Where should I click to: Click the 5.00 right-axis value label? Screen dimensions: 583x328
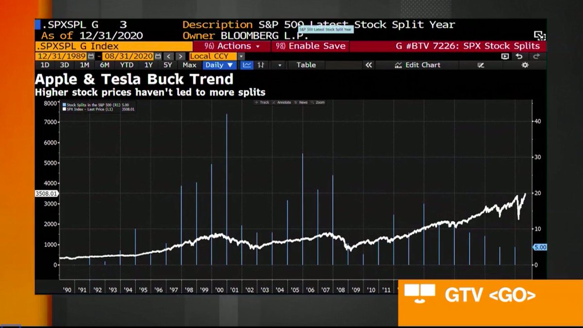point(540,247)
